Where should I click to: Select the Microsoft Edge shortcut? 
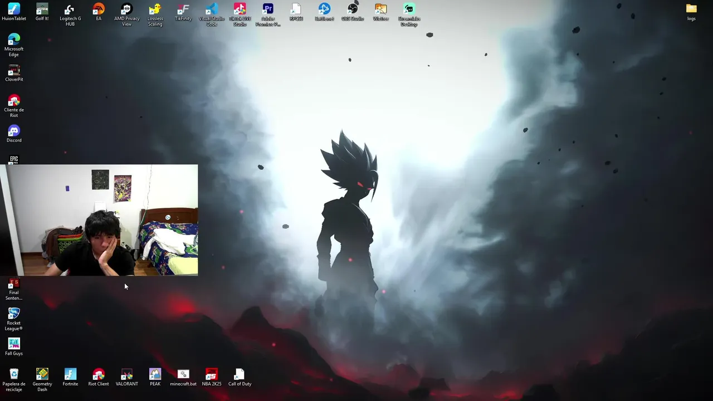pyautogui.click(x=14, y=45)
